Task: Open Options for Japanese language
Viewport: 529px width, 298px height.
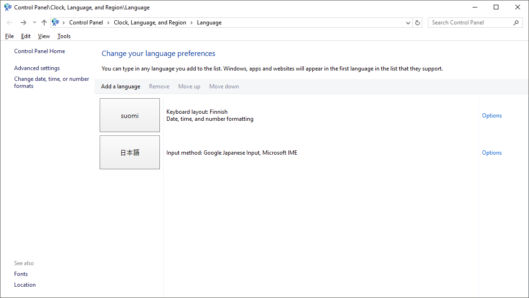Action: pyautogui.click(x=492, y=153)
